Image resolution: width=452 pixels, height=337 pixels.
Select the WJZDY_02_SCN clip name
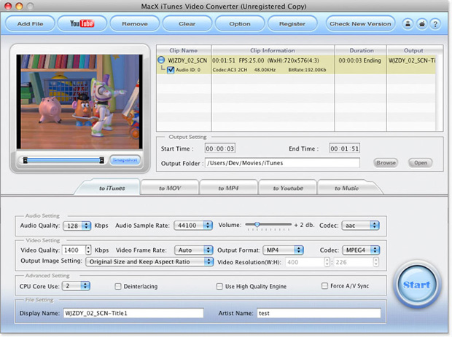coord(187,60)
